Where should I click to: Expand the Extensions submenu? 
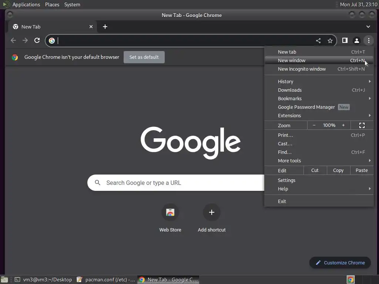pyautogui.click(x=319, y=115)
